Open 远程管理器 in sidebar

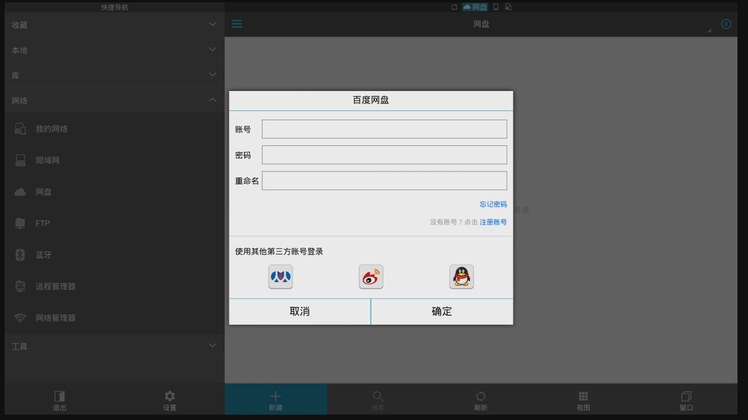click(x=115, y=286)
